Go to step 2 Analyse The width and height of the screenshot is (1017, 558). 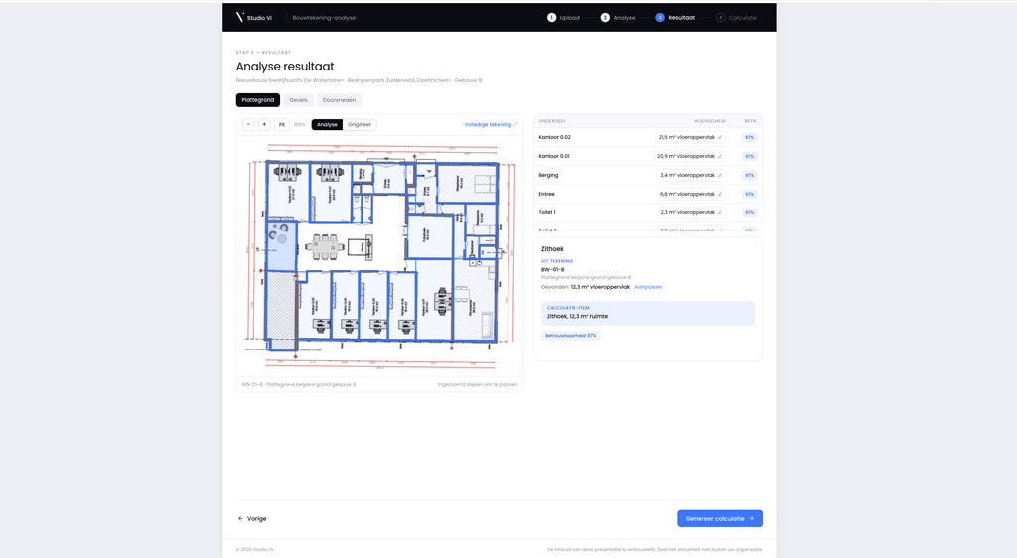(618, 18)
